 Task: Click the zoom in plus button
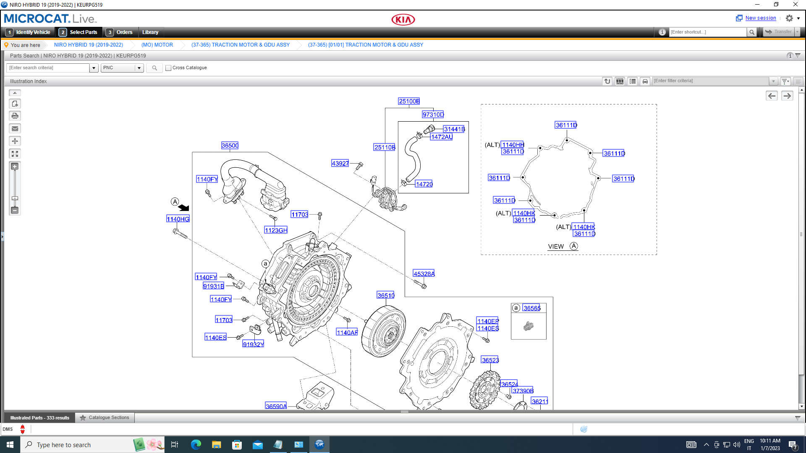click(15, 167)
